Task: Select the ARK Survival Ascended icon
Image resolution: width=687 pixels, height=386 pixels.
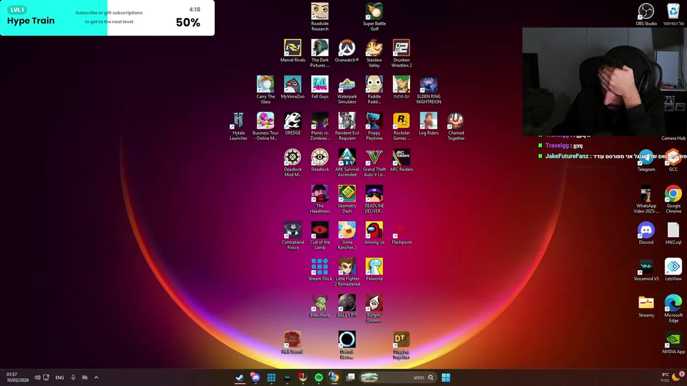Action: coord(347,162)
